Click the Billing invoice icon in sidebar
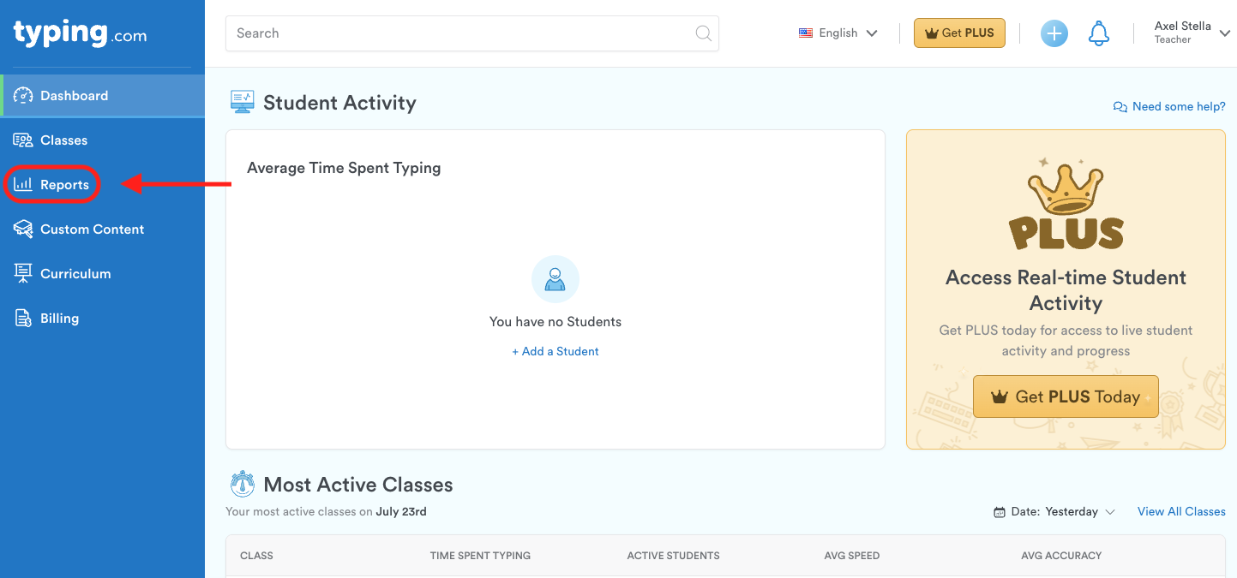Screen dimensions: 1237x578 (23, 319)
